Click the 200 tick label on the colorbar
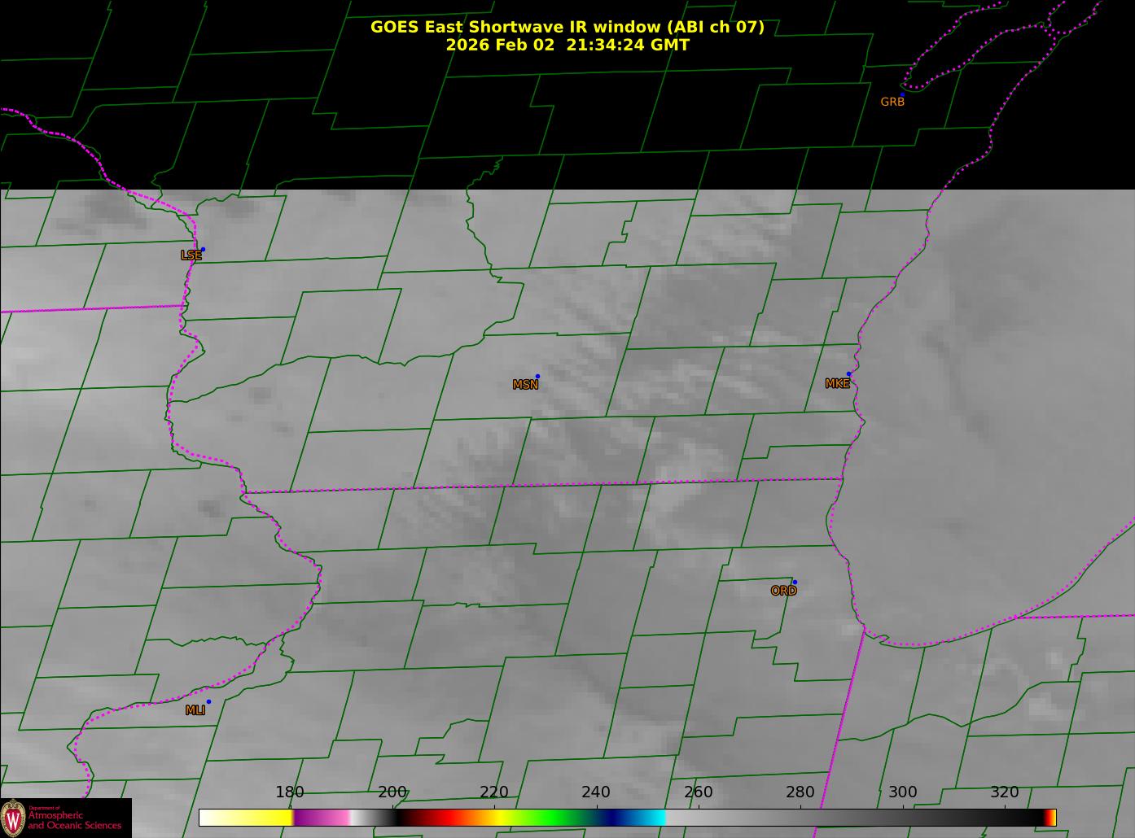Image resolution: width=1135 pixels, height=838 pixels. point(392,792)
